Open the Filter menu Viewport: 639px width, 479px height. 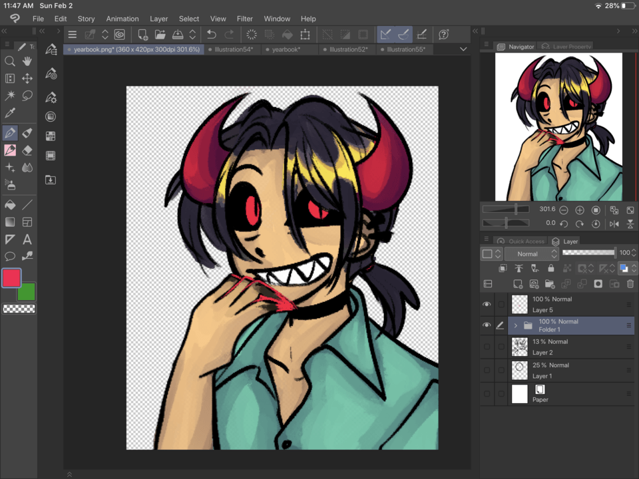(x=244, y=19)
